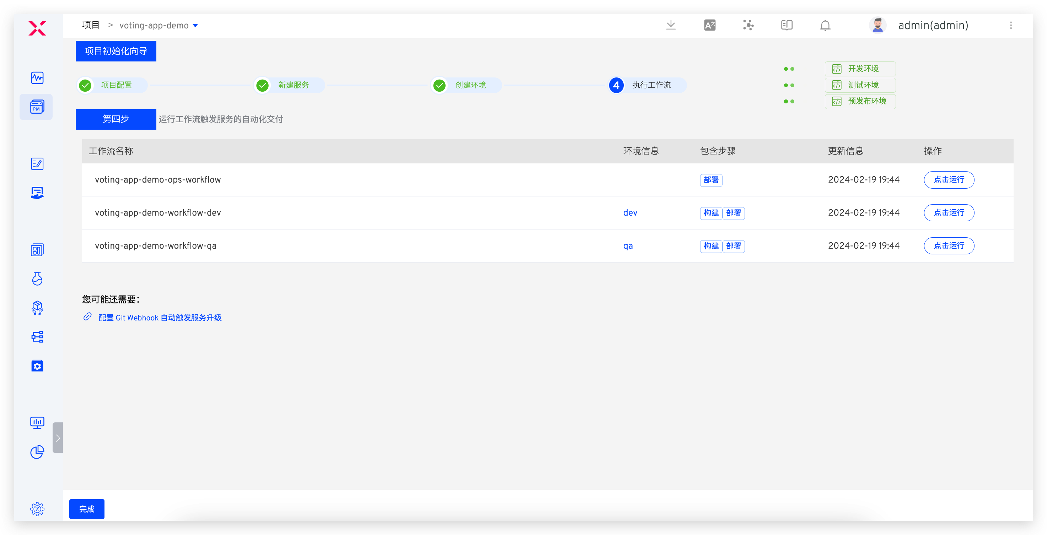This screenshot has height=535, width=1047.
Task: Expand the collapsed sidebar with chevron handle
Action: coord(58,438)
